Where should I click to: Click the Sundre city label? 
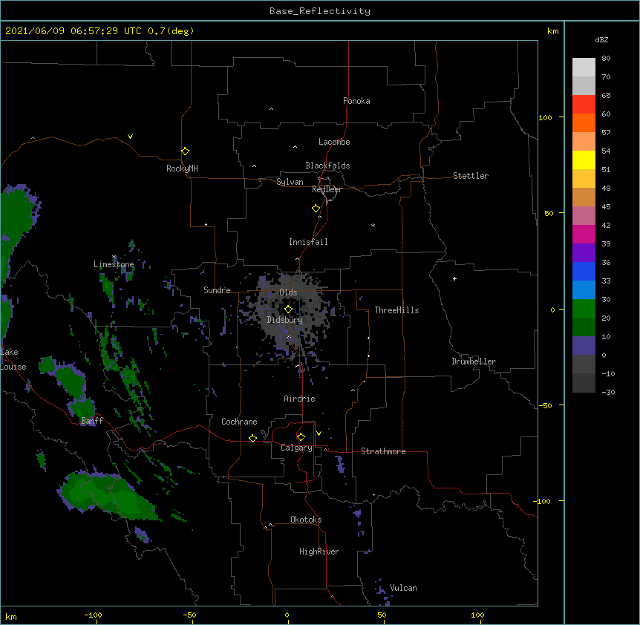[x=217, y=290]
